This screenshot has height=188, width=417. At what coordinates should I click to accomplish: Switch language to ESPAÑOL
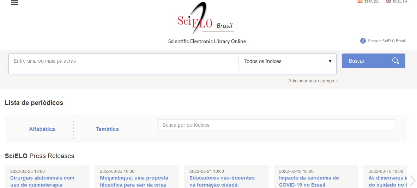371,2
